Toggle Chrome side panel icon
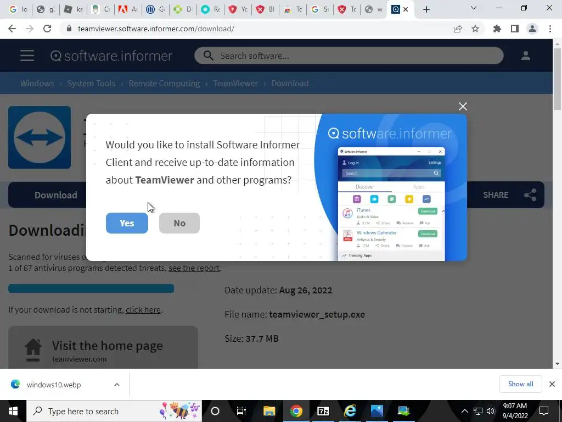Image resolution: width=562 pixels, height=422 pixels. (x=515, y=29)
